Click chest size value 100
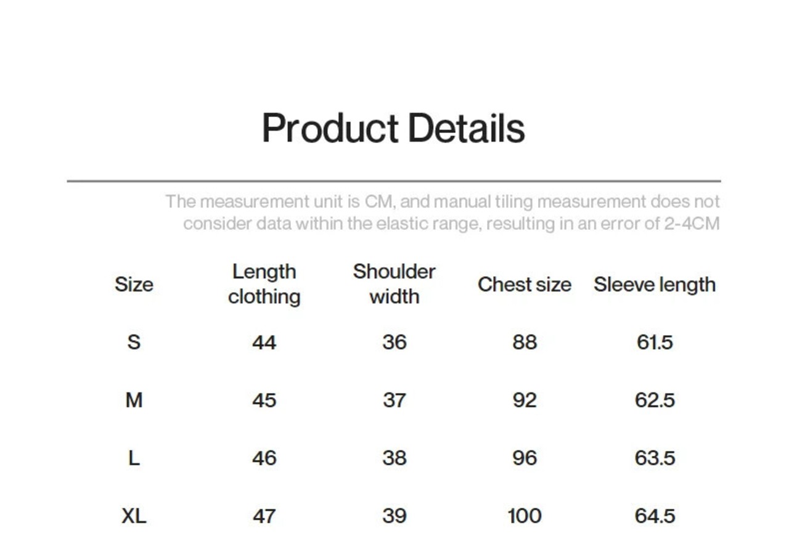This screenshot has height=544, width=789. point(524,516)
